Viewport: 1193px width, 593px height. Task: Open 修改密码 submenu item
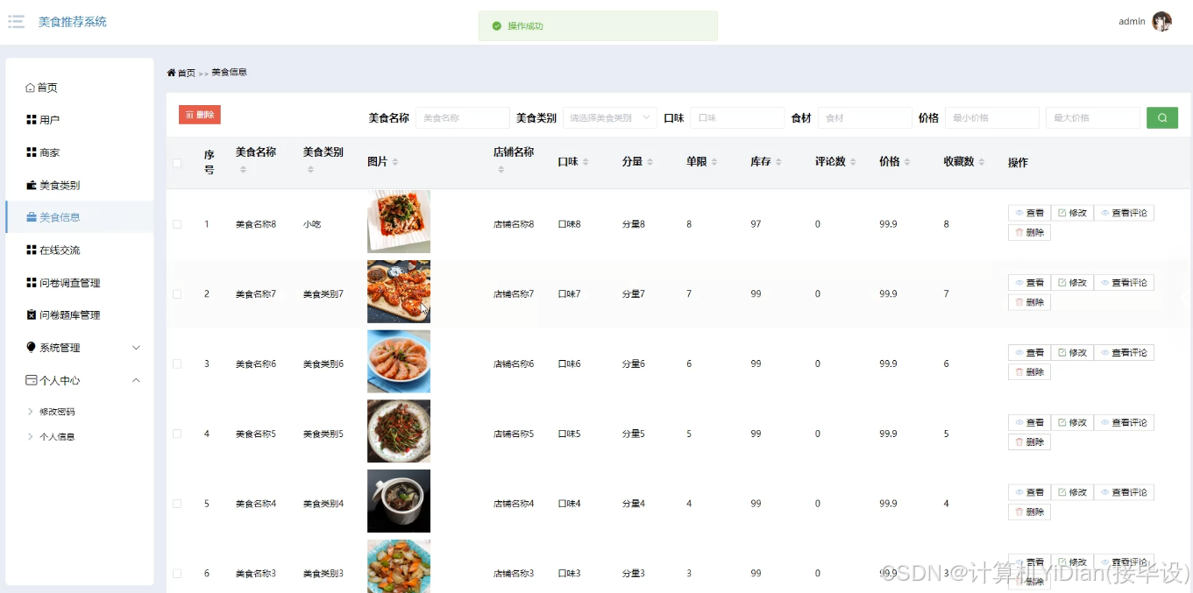(x=57, y=412)
